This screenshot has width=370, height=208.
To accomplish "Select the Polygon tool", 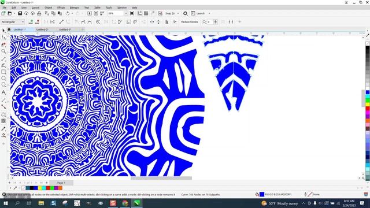I will click(x=3, y=85).
